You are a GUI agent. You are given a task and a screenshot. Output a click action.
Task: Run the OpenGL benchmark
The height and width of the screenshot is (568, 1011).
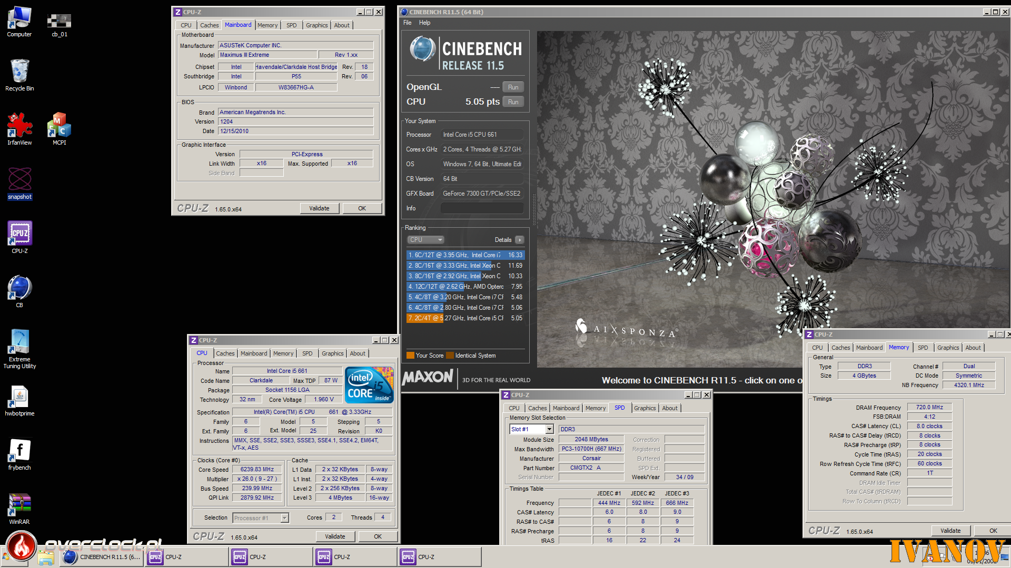point(513,87)
